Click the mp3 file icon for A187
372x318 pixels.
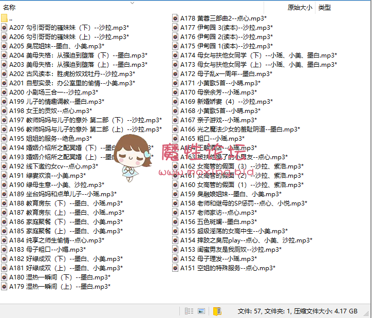(4, 213)
